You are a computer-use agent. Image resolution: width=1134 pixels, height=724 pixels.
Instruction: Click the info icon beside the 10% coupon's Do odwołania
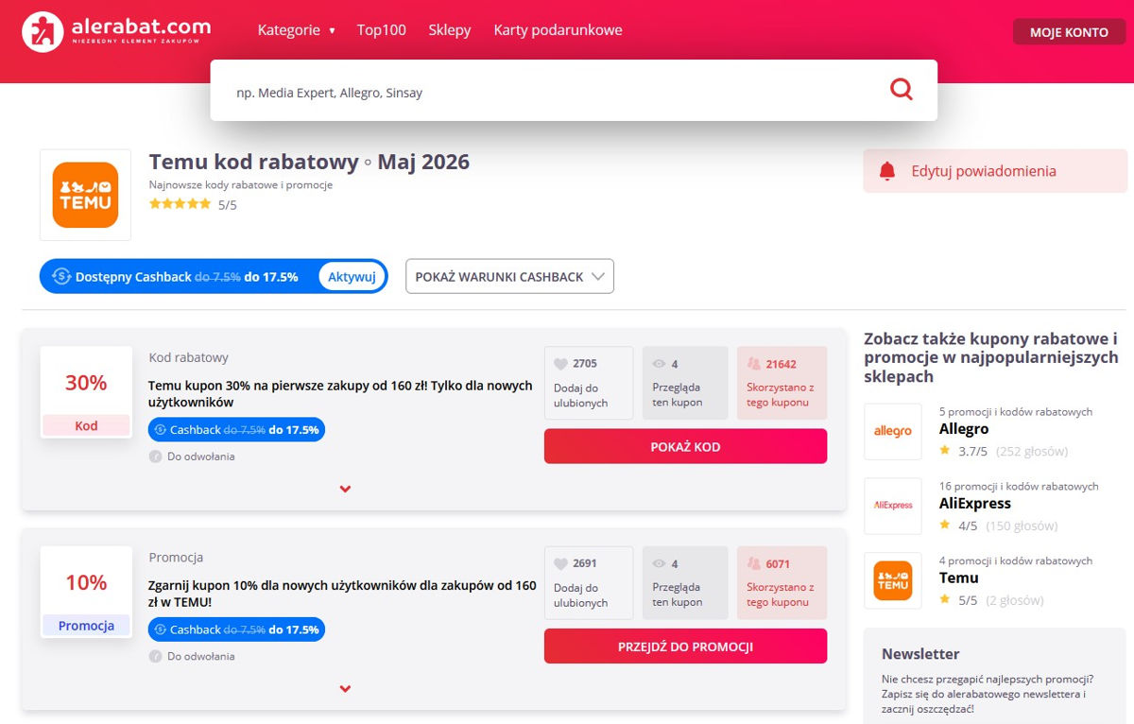pos(156,656)
